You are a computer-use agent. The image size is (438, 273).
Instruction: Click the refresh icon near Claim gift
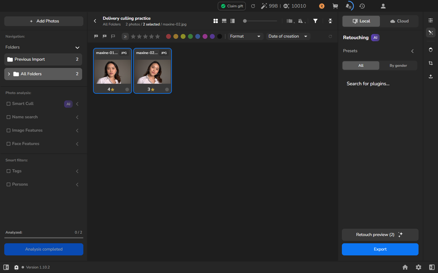tap(253, 6)
